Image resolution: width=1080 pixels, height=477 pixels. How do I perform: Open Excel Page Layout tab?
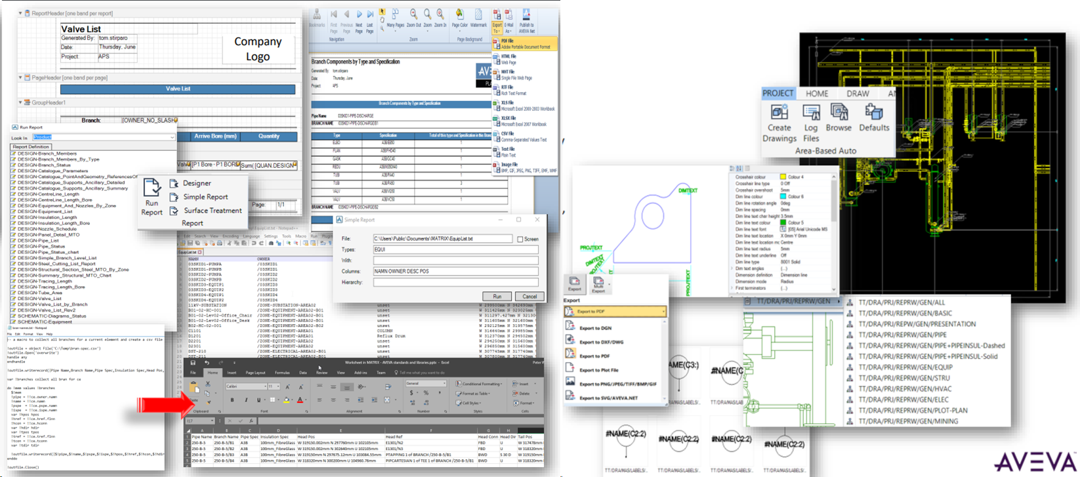tap(255, 373)
